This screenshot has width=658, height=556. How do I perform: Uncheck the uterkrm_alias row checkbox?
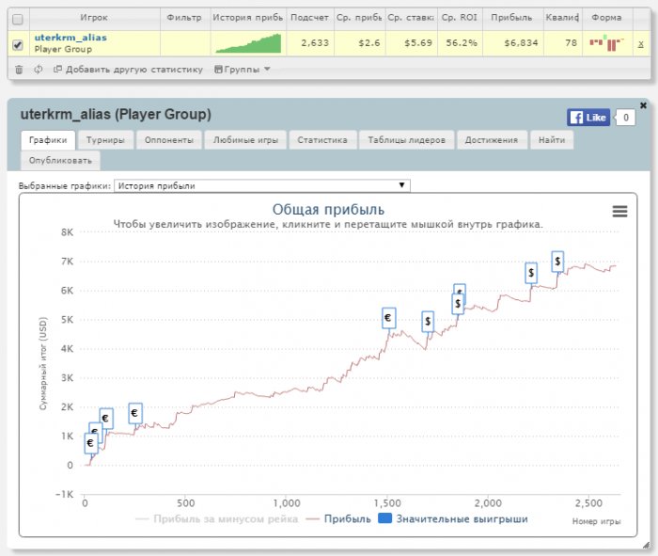pos(17,43)
